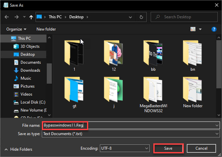Select the folder named j
222x157 pixels.
114,92
